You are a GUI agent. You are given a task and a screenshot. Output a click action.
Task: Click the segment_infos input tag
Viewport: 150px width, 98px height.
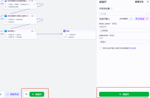(x=25, y=4)
